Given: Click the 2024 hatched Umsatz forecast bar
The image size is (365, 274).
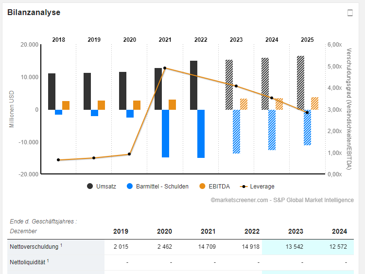Looking at the screenshot, I should click(x=265, y=84).
